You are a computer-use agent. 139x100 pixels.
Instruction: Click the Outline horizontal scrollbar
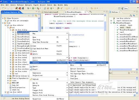click(122, 69)
